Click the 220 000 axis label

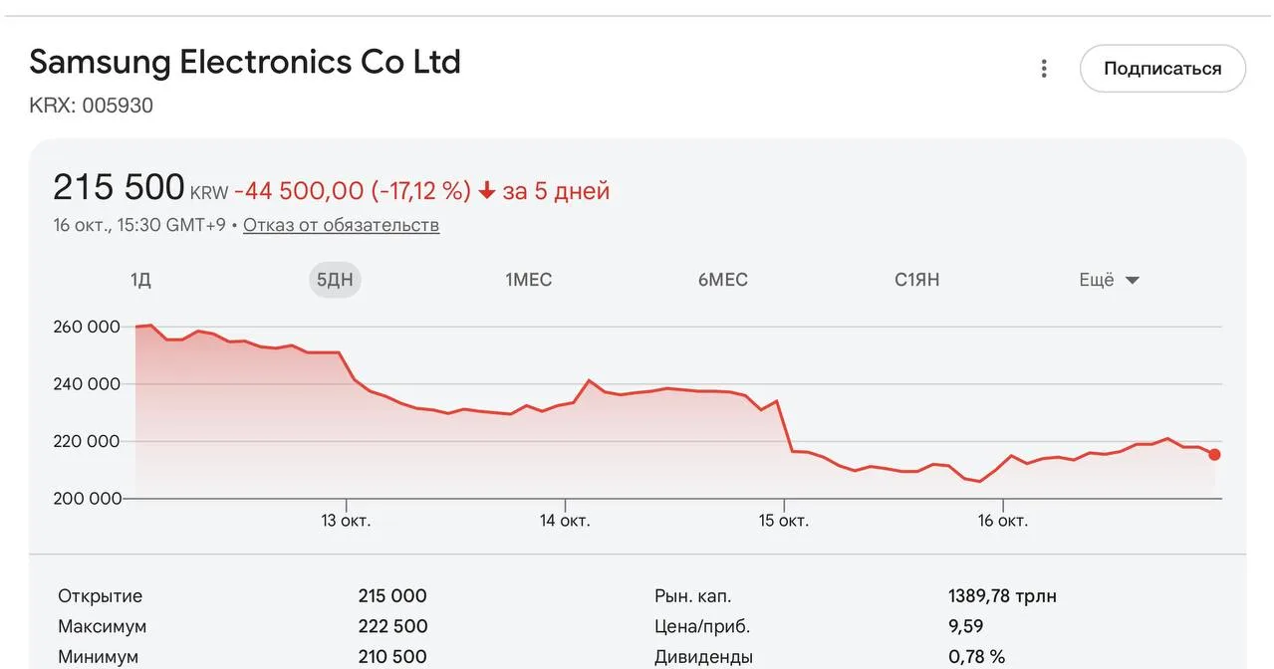pyautogui.click(x=87, y=441)
